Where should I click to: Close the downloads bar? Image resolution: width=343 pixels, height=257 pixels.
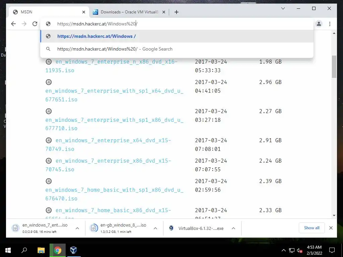point(331,228)
